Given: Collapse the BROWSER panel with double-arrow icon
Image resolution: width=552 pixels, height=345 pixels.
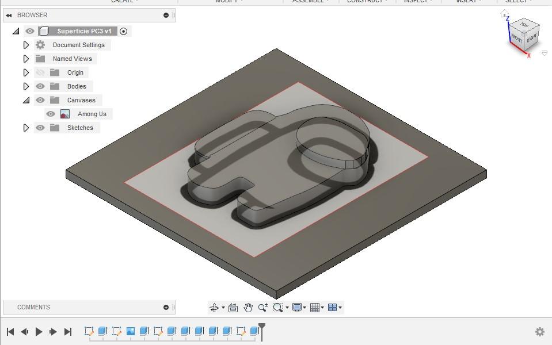Looking at the screenshot, I should (x=9, y=16).
